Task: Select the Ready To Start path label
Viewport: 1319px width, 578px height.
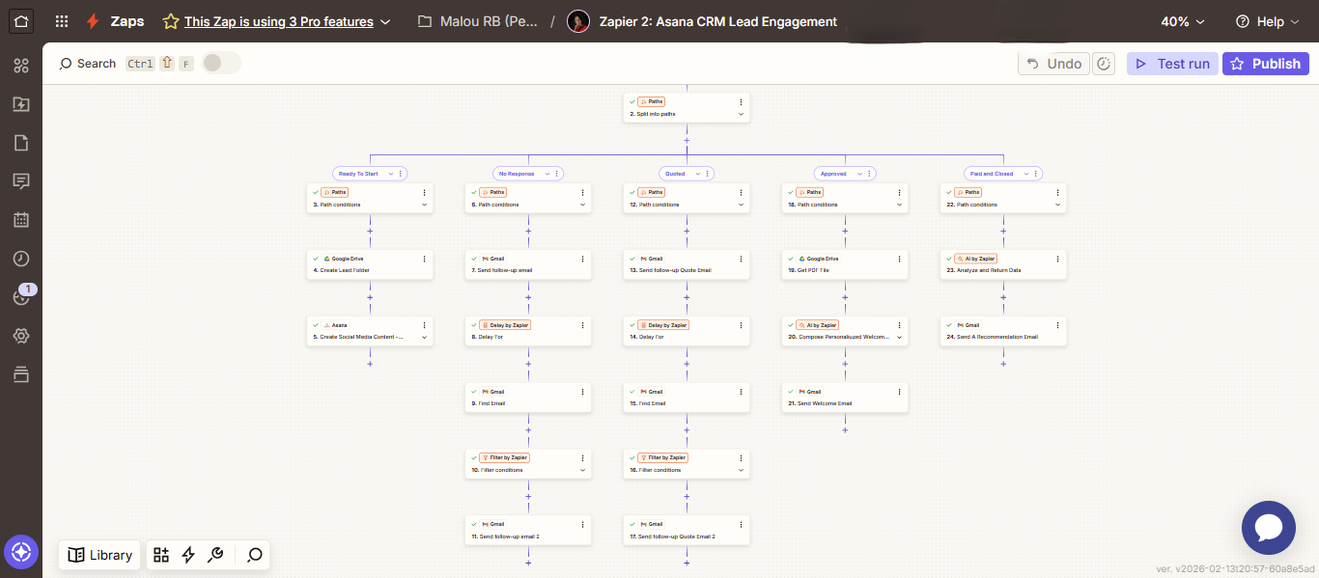Action: [x=358, y=174]
